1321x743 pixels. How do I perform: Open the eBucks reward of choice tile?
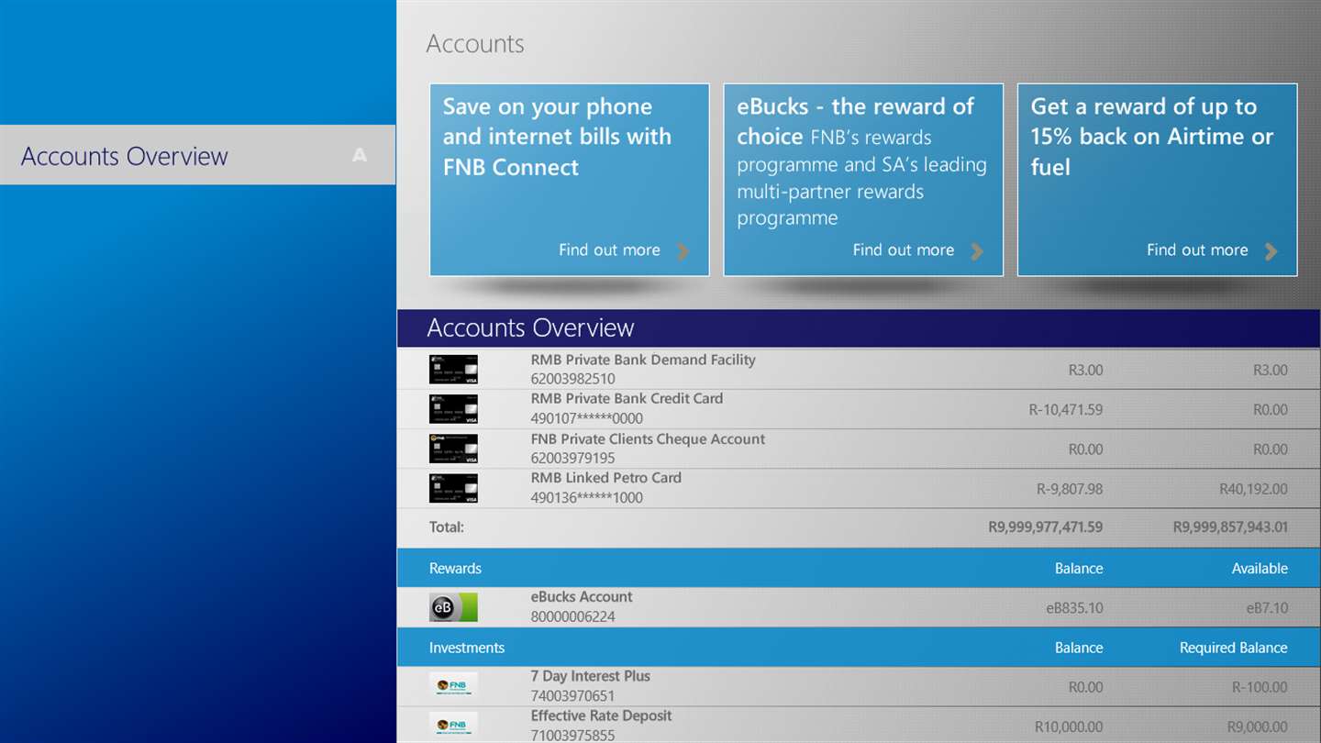pos(863,180)
